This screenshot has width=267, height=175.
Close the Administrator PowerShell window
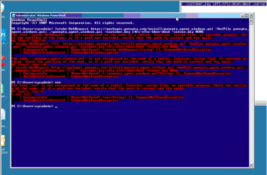(x=251, y=15)
